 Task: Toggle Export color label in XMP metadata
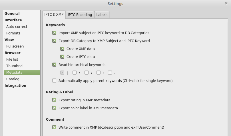point(54,108)
